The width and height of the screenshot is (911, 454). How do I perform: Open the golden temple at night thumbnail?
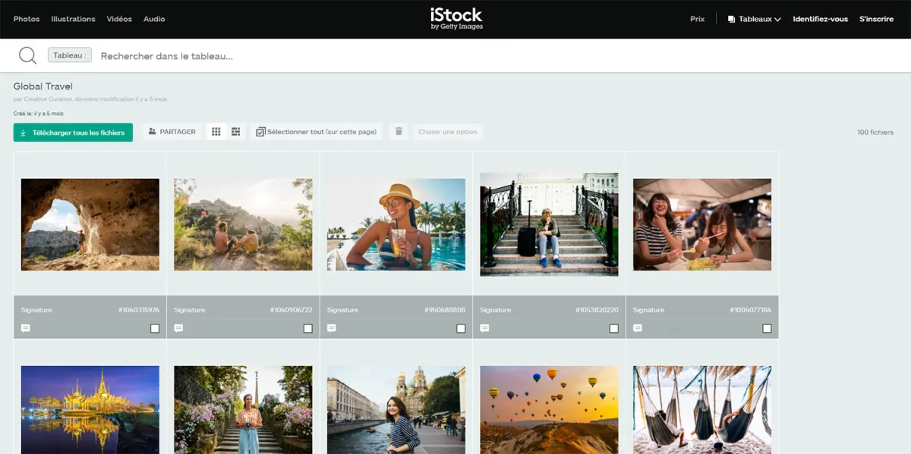90,410
